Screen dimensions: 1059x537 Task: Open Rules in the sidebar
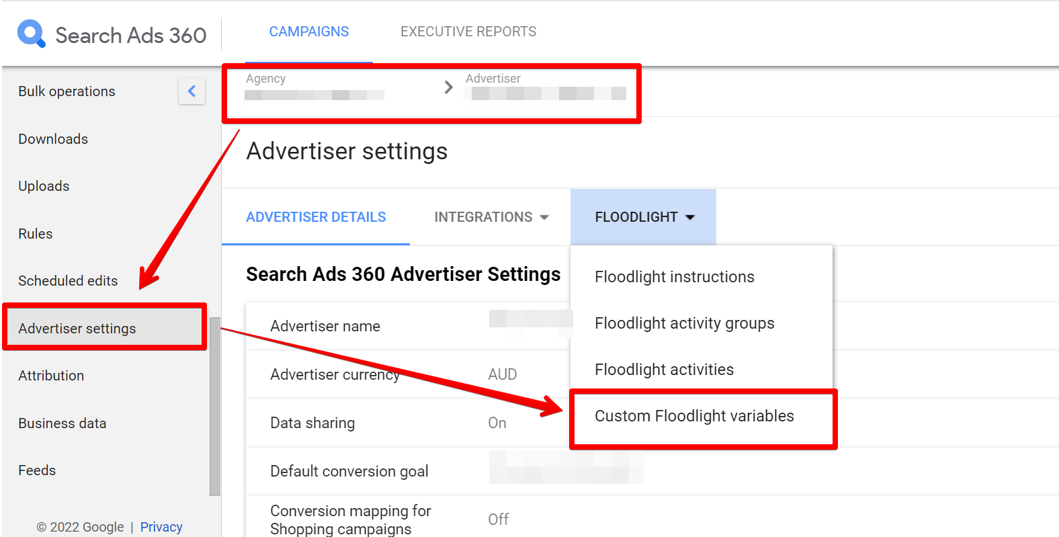point(36,234)
